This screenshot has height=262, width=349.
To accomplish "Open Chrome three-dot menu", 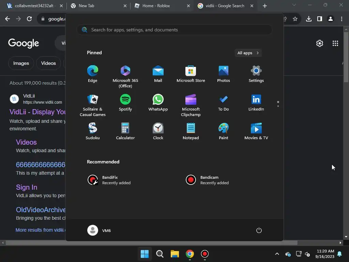I will coord(342,19).
